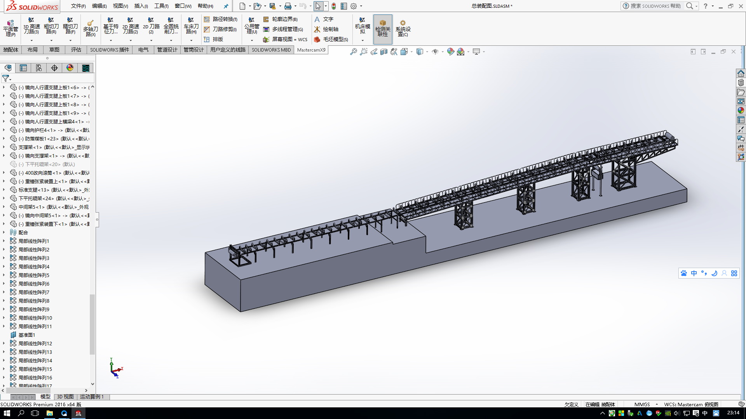Select the 多轴刀路 multiaxis toolpath icon
Screen dimensions: 746x419
tap(91, 29)
